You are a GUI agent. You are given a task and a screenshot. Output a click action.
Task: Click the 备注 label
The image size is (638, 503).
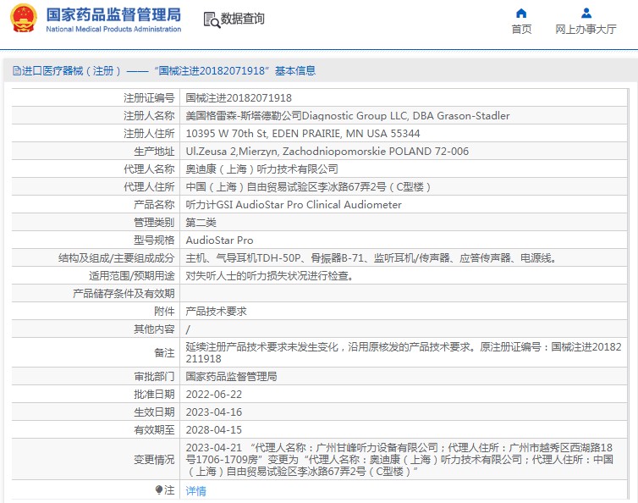tap(164, 353)
